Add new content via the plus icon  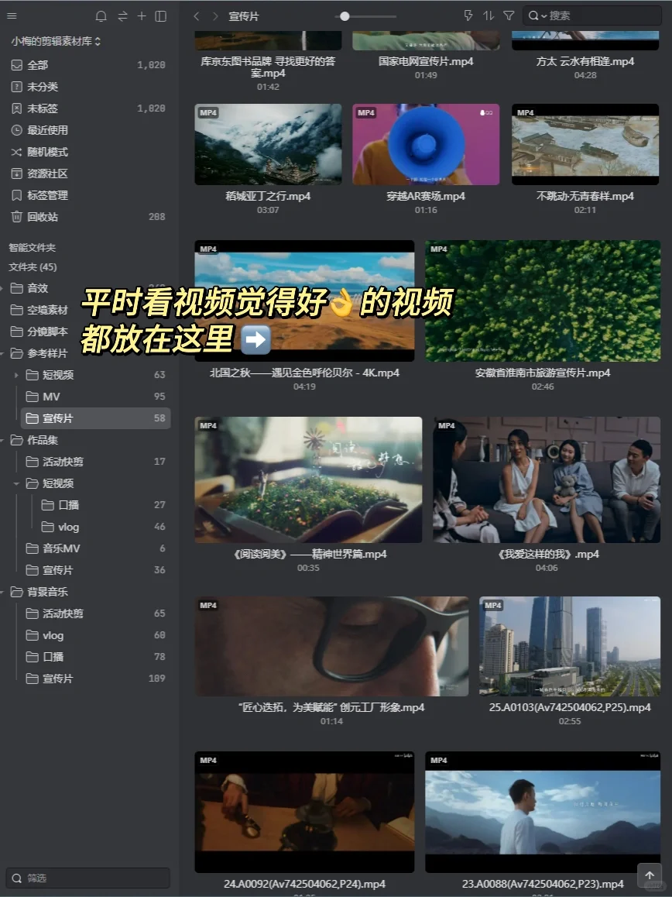point(142,15)
